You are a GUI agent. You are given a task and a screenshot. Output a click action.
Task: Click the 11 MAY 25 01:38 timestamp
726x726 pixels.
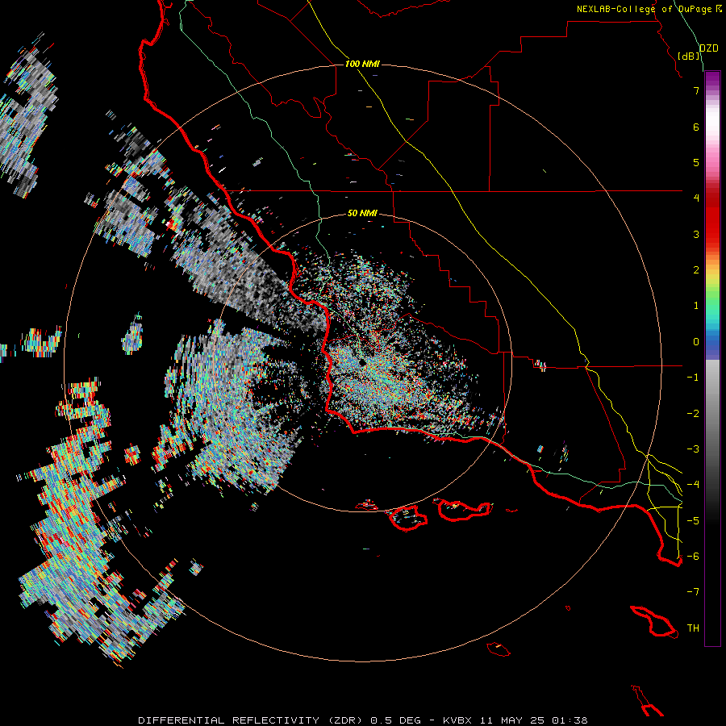[x=534, y=720]
